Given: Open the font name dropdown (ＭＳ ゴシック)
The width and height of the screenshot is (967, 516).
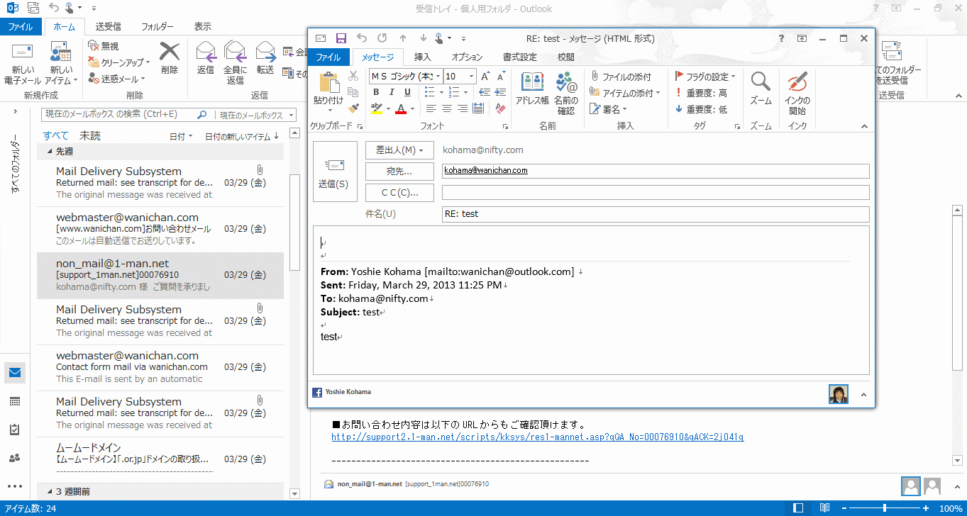Looking at the screenshot, I should [438, 77].
